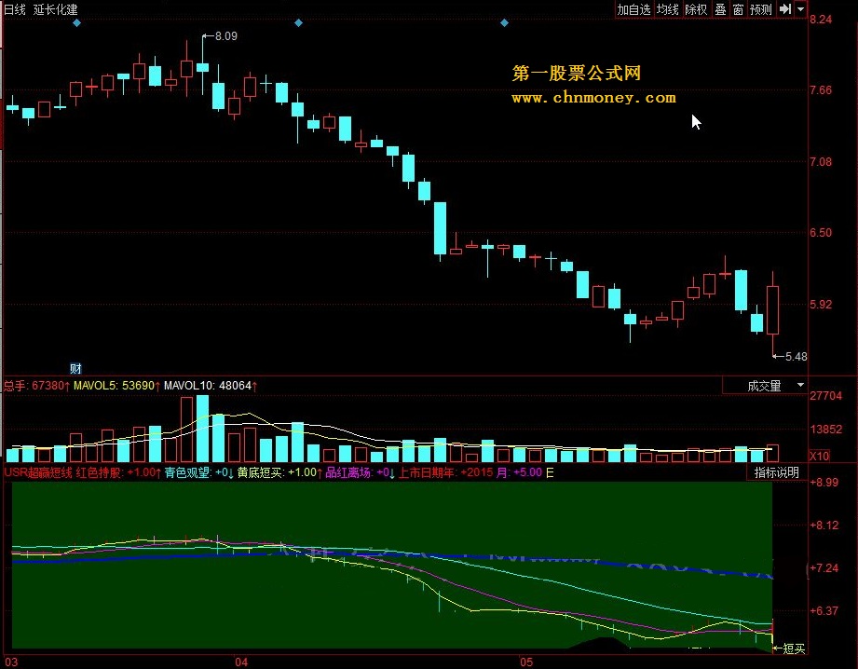The width and height of the screenshot is (858, 669).
Task: Click the 6.50 price axis label
Action: pyautogui.click(x=820, y=233)
